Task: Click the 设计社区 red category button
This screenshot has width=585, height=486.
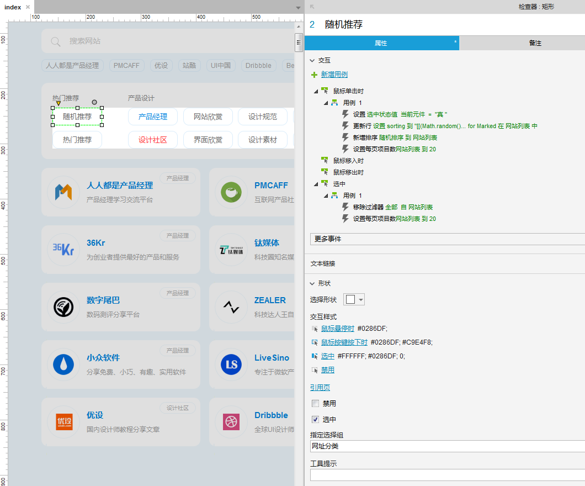Action: click(152, 140)
